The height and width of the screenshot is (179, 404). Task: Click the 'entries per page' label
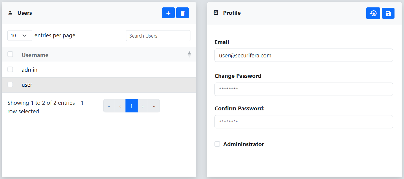tap(55, 36)
